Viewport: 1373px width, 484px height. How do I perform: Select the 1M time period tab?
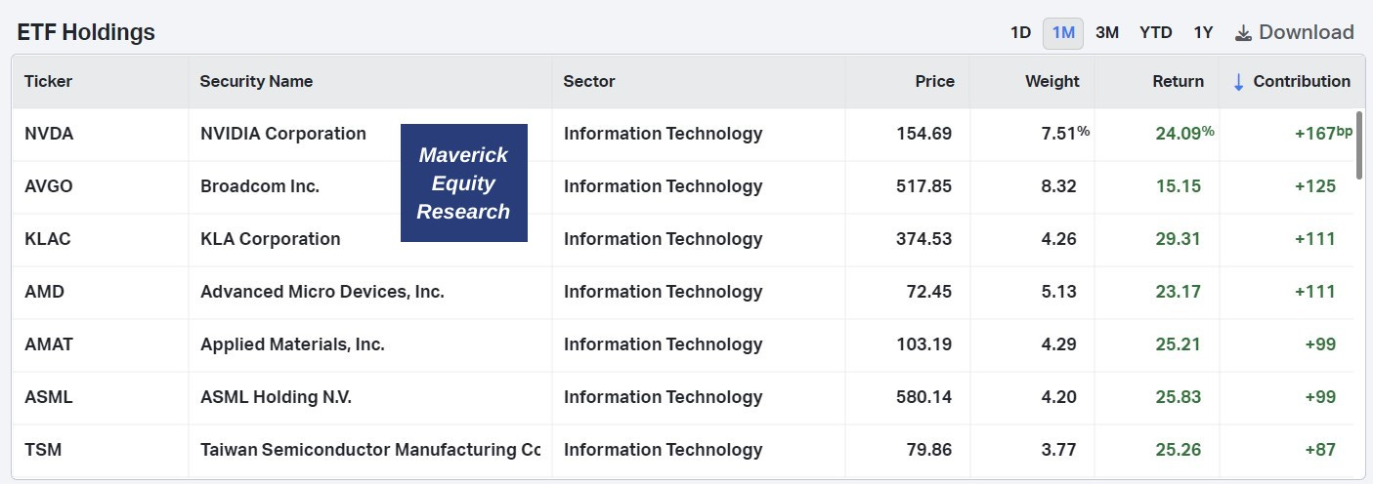coord(1063,32)
